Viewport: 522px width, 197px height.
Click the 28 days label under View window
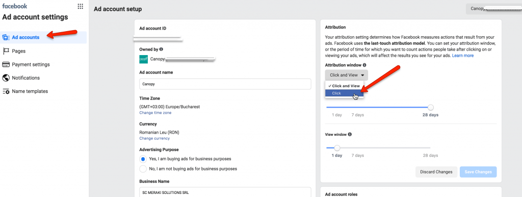(430, 155)
